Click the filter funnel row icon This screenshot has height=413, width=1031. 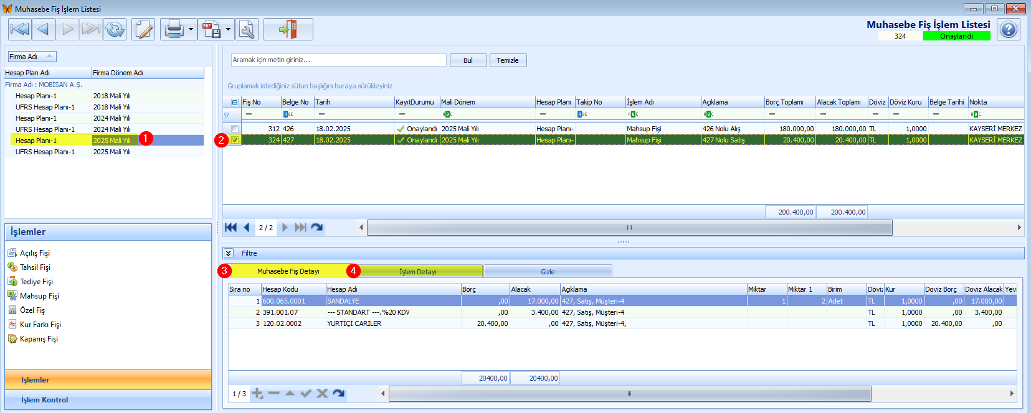point(227,115)
